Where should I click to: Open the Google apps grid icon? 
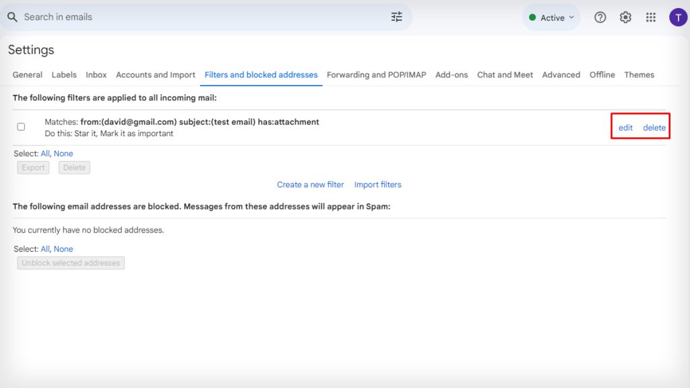tap(651, 17)
